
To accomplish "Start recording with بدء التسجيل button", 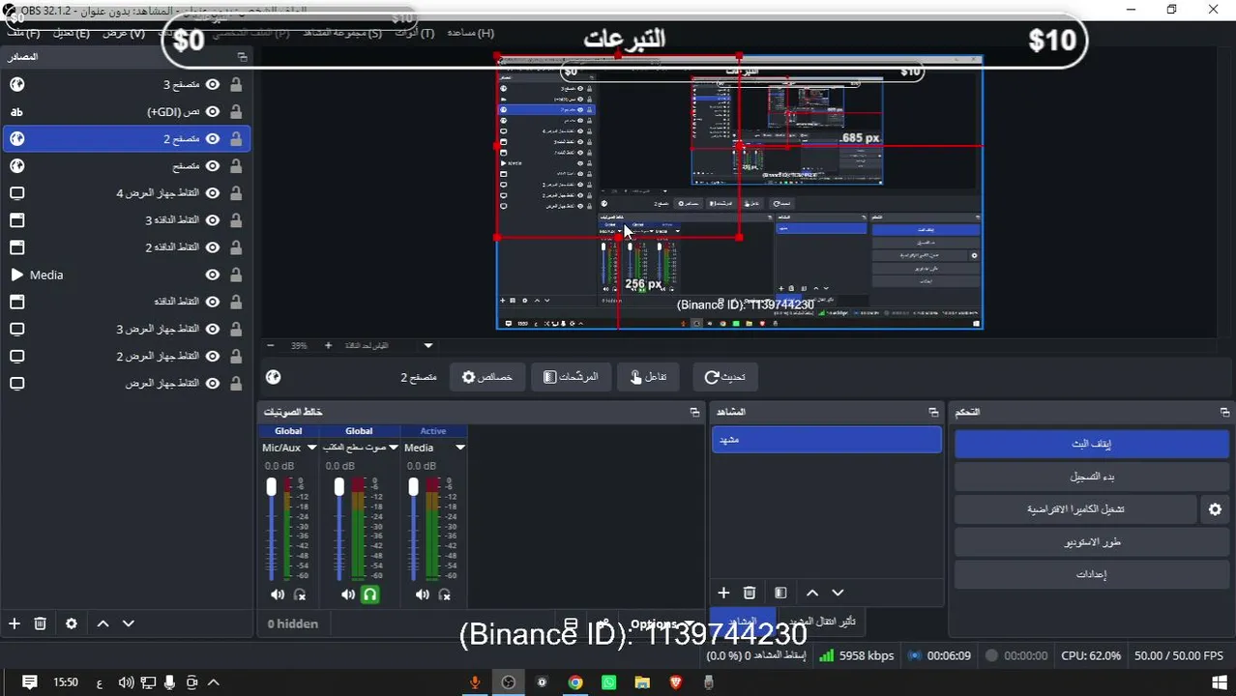I will 1092,477.
